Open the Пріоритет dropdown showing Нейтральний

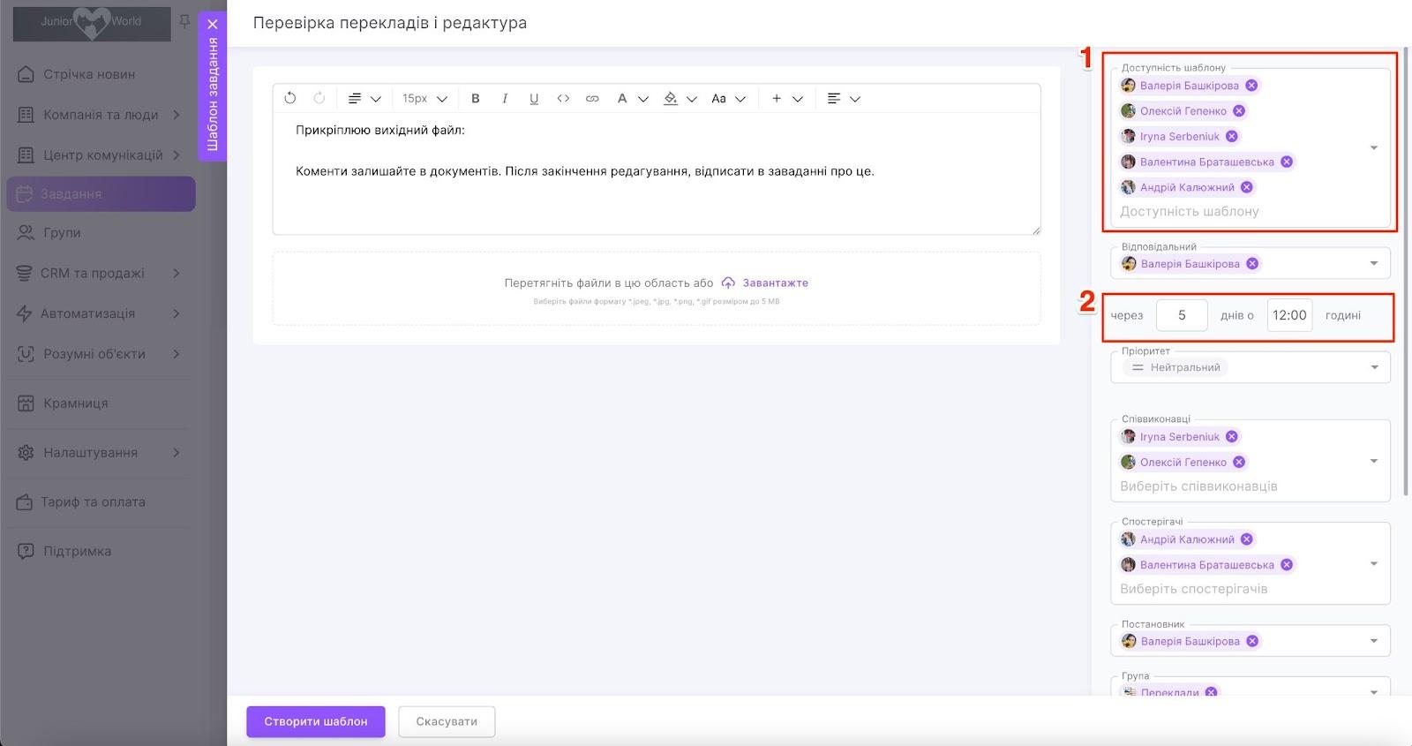(x=1251, y=367)
